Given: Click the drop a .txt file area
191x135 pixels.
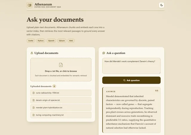Looking at the screenshot, I should [x=61, y=70].
